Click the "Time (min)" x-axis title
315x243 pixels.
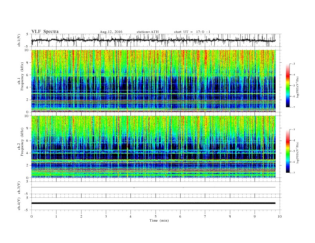point(159,220)
